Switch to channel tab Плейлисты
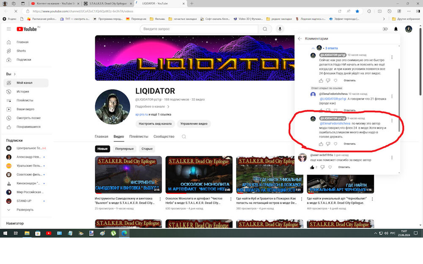This screenshot has height=264, width=423. tap(139, 136)
